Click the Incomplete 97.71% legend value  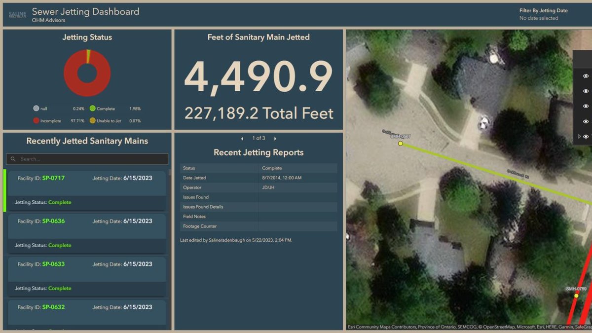click(76, 121)
